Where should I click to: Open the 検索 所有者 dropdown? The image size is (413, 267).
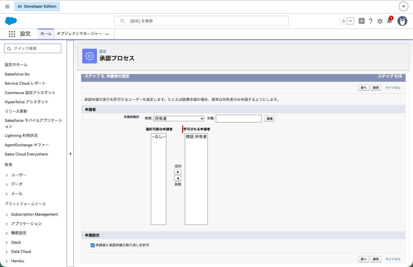179,119
